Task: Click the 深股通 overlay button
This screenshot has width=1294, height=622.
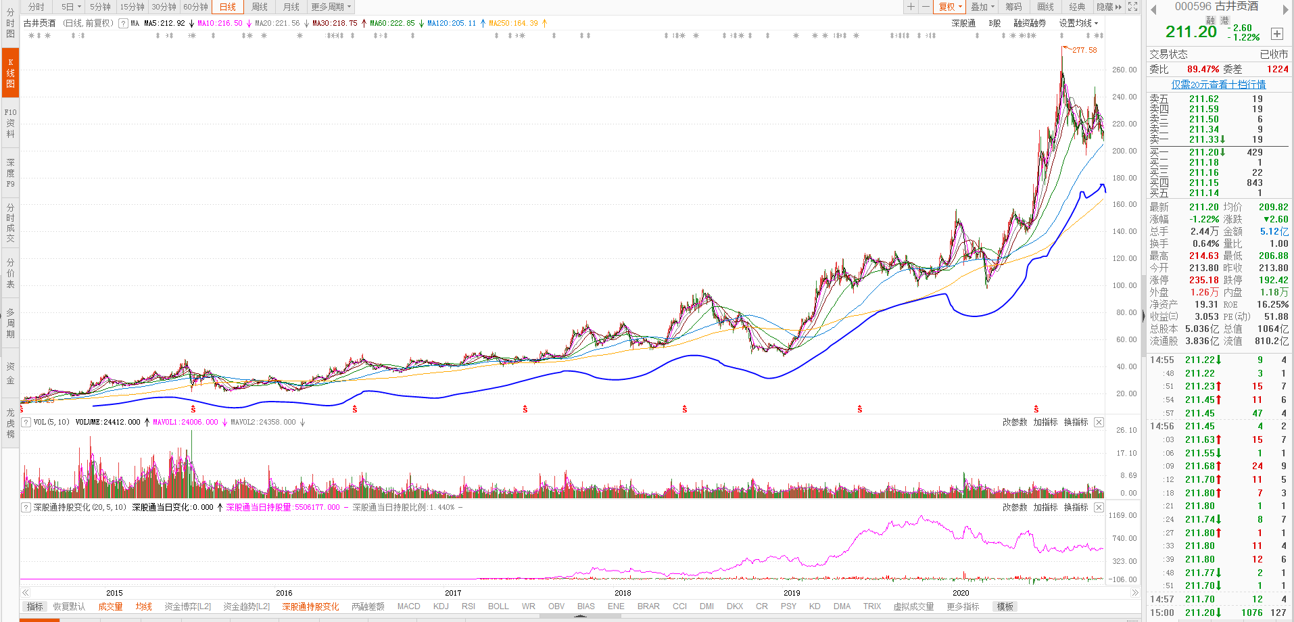Action: [x=963, y=23]
